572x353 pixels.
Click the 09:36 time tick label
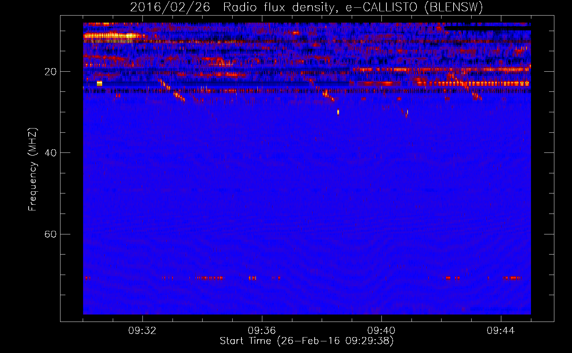tap(262, 331)
